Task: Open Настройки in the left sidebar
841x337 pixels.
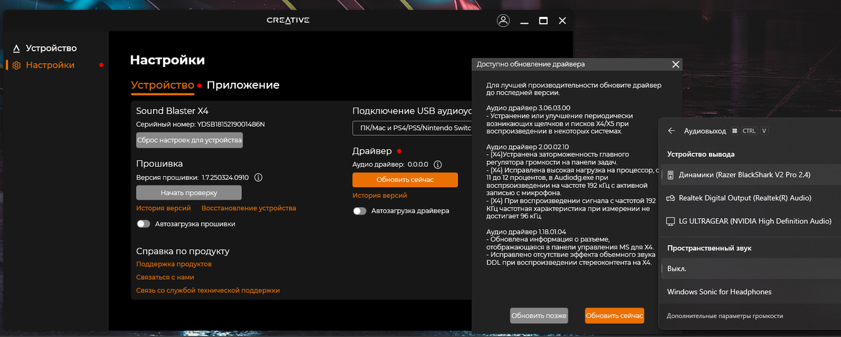Action: point(50,66)
